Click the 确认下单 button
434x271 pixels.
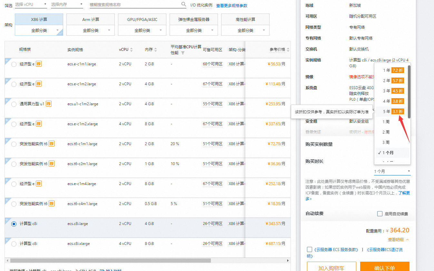[x=385, y=267]
